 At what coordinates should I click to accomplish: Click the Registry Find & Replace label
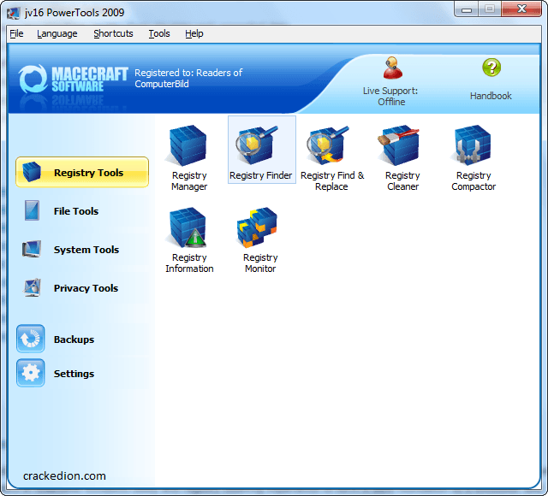[332, 180]
